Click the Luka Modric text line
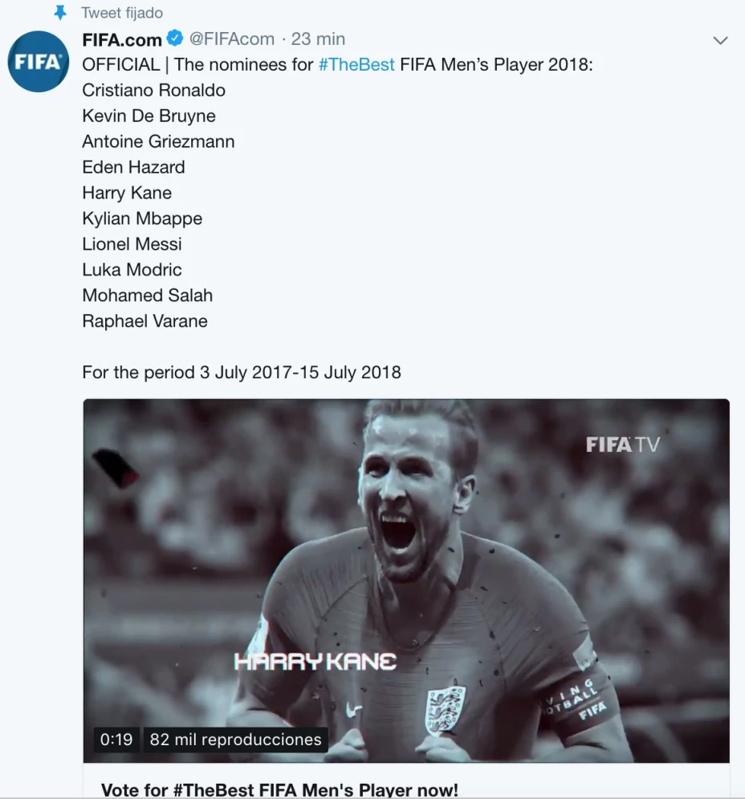 132,270
